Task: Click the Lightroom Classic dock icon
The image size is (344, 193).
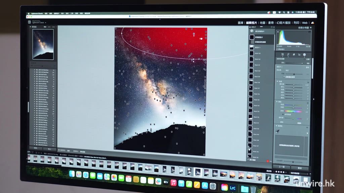Action: click(233, 187)
